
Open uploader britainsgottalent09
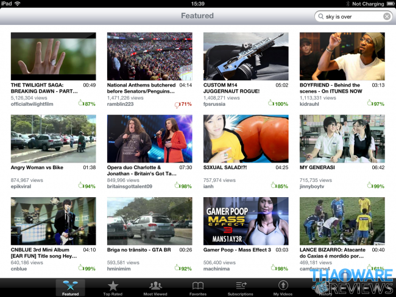pos(130,186)
